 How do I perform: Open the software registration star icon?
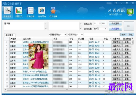(x=53, y=10)
